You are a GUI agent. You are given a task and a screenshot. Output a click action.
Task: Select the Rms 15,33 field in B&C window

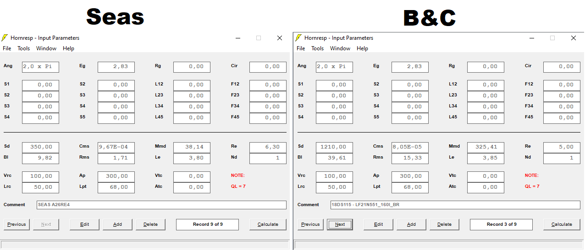tap(410, 158)
